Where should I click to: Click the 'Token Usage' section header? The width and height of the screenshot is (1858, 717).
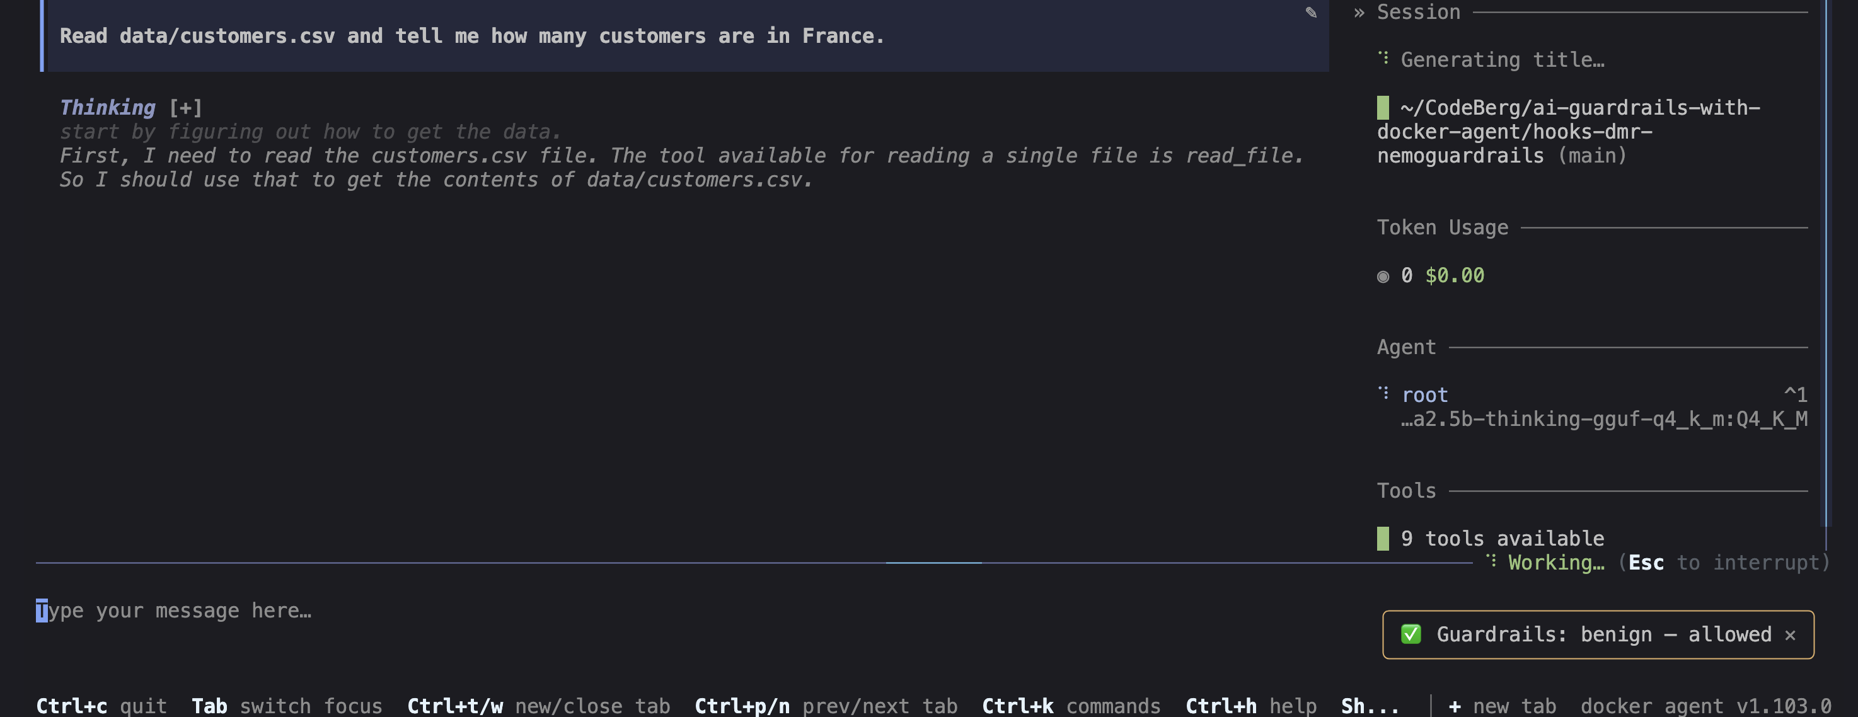tap(1443, 227)
